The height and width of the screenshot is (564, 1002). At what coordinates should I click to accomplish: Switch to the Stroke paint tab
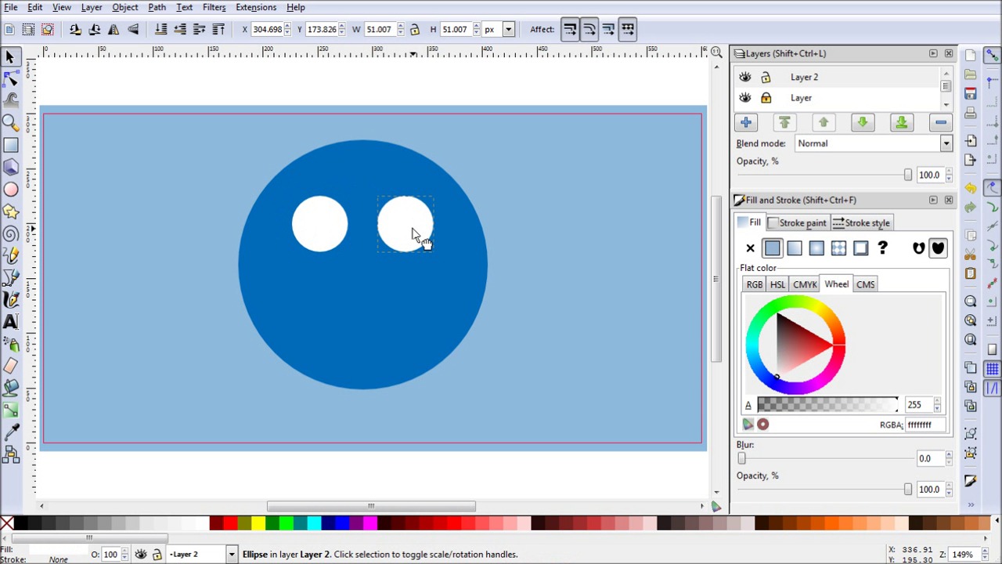(797, 223)
